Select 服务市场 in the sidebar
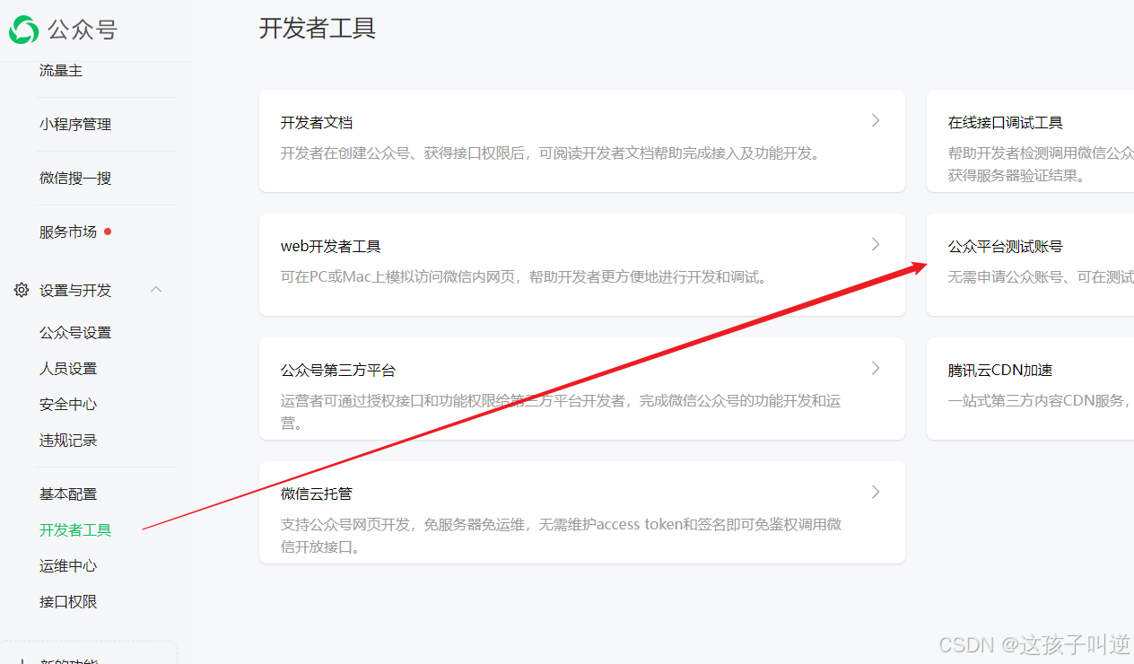 tap(68, 232)
